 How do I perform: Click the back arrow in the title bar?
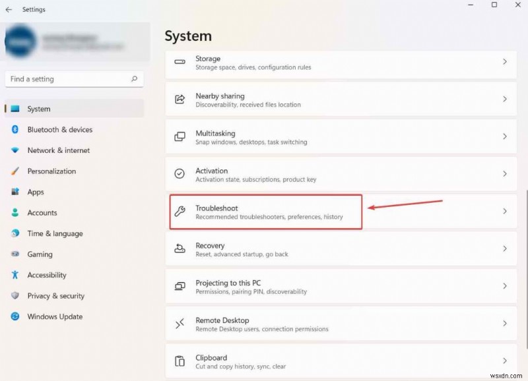[9, 9]
